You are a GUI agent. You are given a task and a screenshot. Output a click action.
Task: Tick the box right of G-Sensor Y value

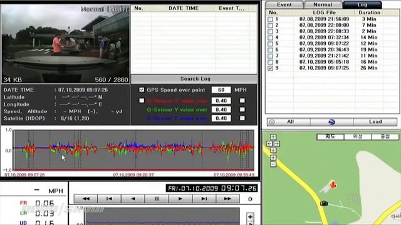pyautogui.click(x=242, y=109)
